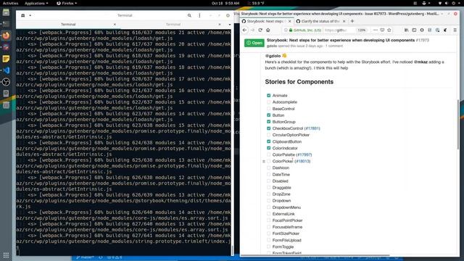The width and height of the screenshot is (464, 261).
Task: Go back in Firefox history
Action: pyautogui.click(x=245, y=30)
